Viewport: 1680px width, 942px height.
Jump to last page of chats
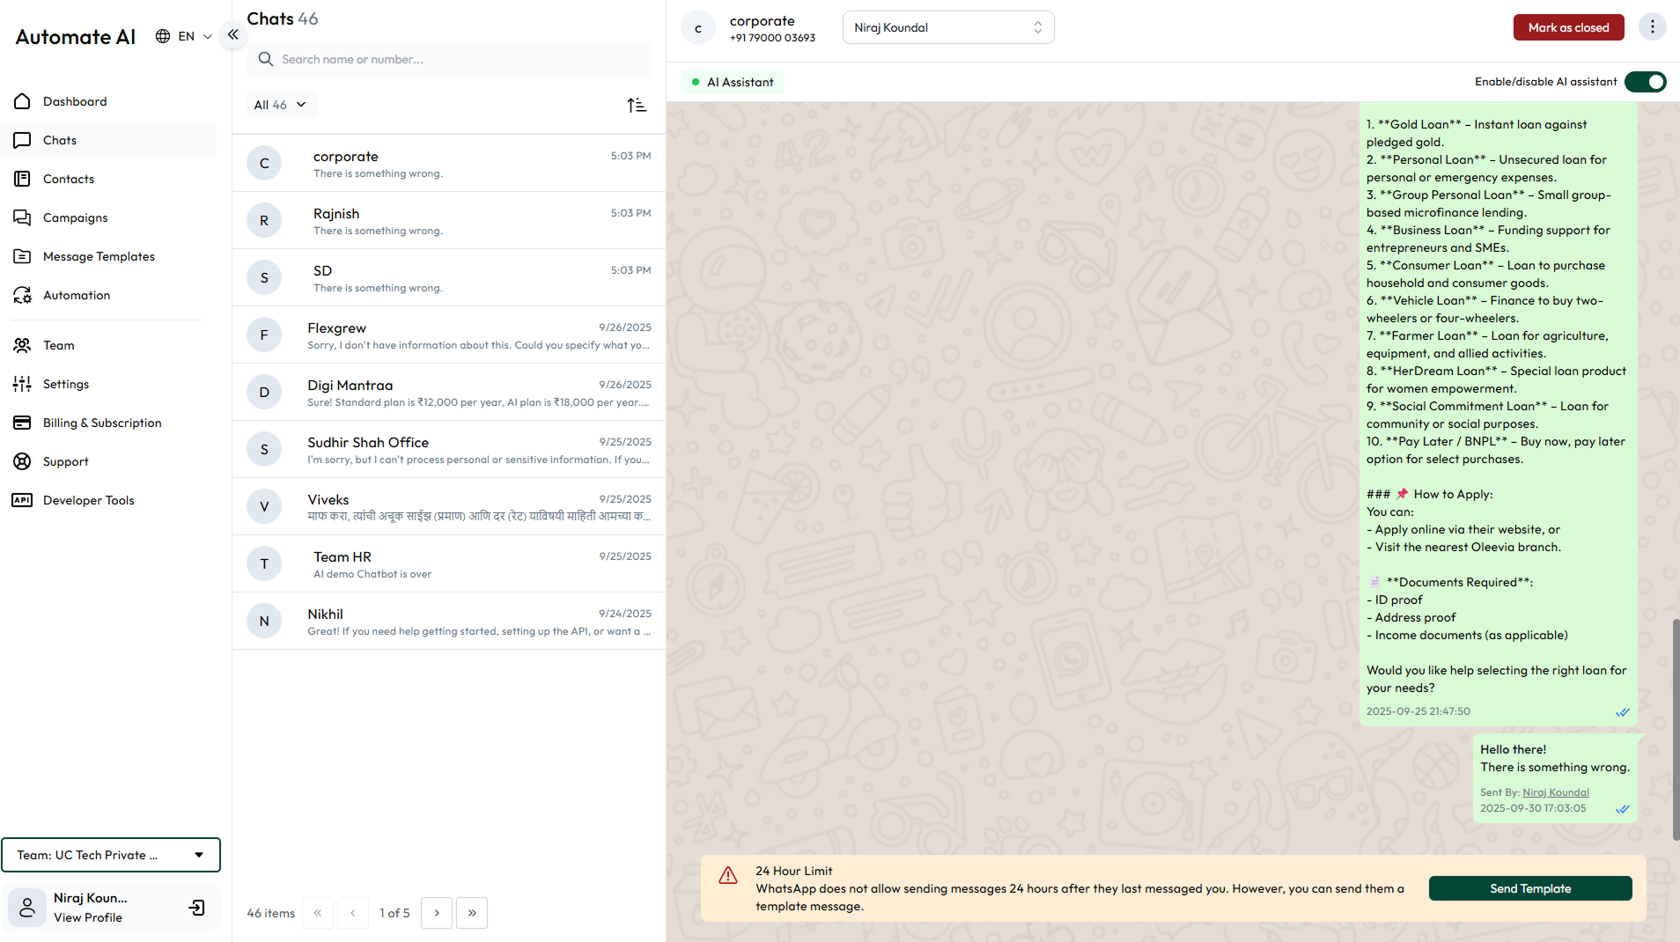pos(472,913)
